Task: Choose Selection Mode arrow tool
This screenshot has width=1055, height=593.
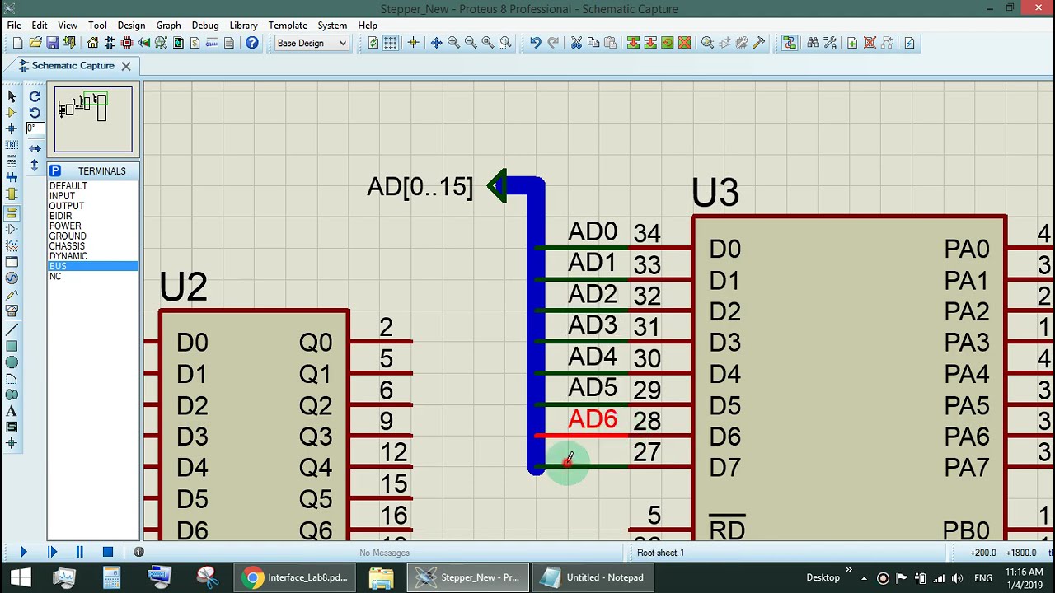Action: click(12, 96)
